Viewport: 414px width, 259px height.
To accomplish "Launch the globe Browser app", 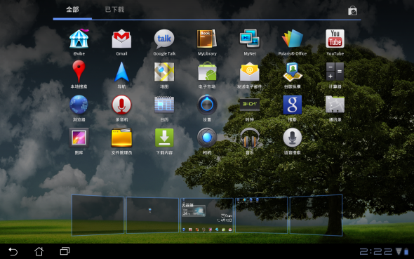I will point(79,105).
